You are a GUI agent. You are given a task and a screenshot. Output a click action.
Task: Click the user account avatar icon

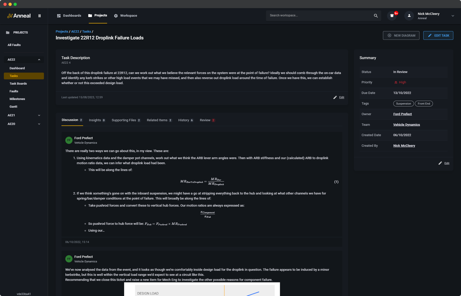click(x=409, y=16)
